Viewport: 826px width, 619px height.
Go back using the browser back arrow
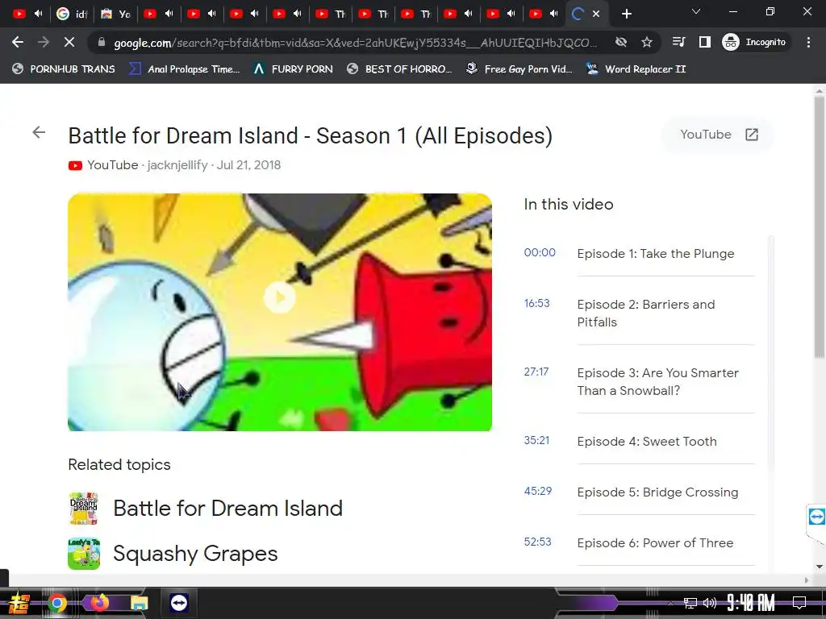18,42
